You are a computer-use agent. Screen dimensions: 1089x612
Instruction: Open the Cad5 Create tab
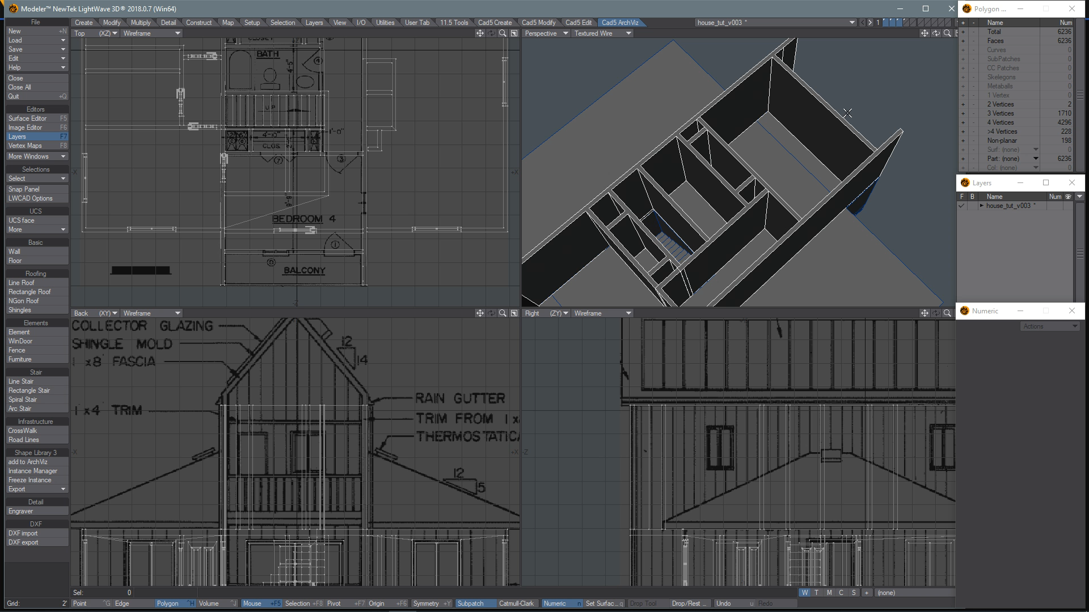click(495, 23)
